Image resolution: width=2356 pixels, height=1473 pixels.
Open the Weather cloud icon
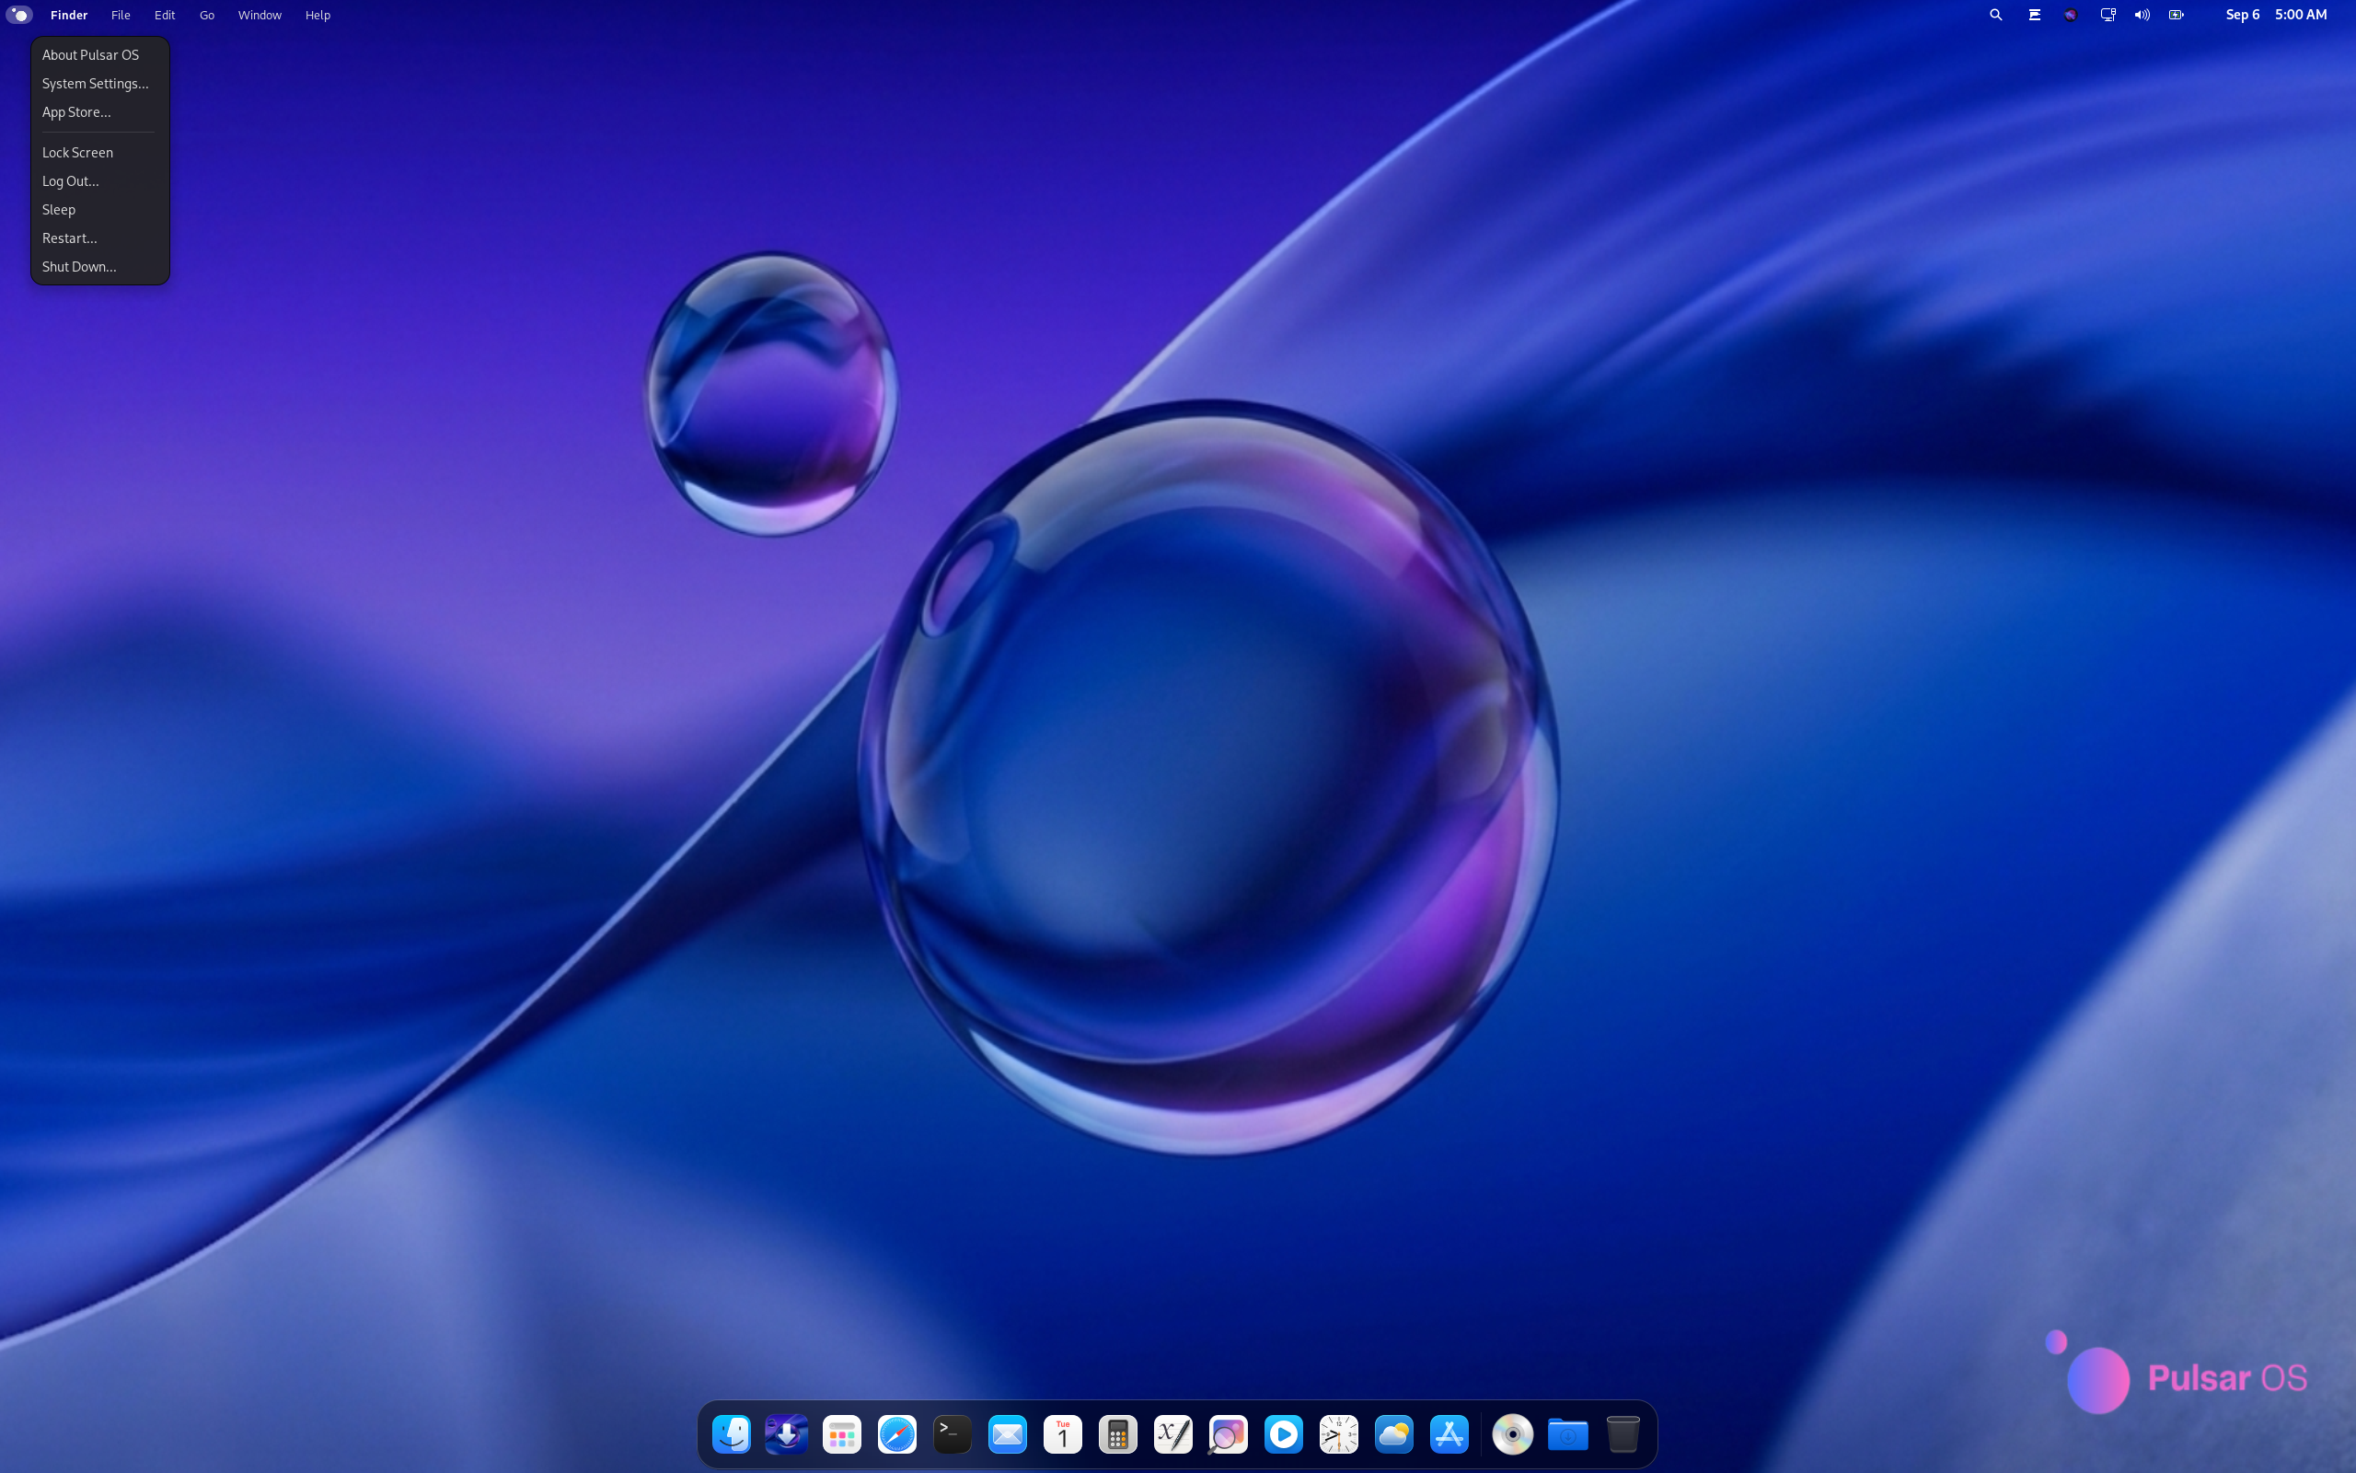(1394, 1434)
